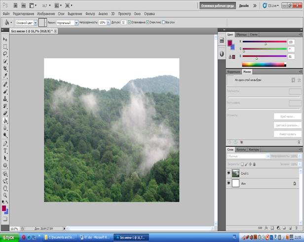The height and width of the screenshot is (242, 304).
Task: Switch to the Каналы tab
Action: pos(241,149)
